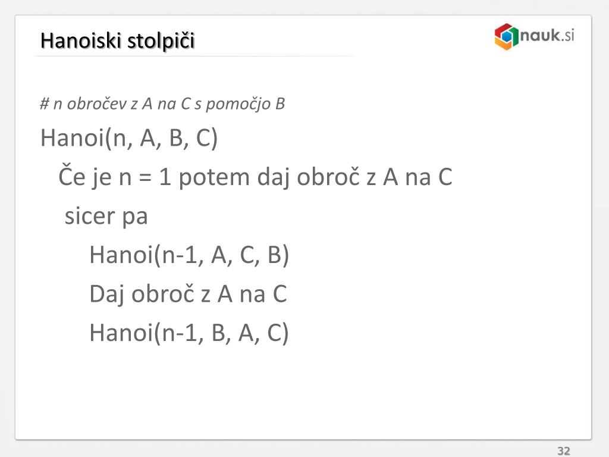609x457 pixels.
Task: Click the sicer pa line
Action: [x=106, y=217]
